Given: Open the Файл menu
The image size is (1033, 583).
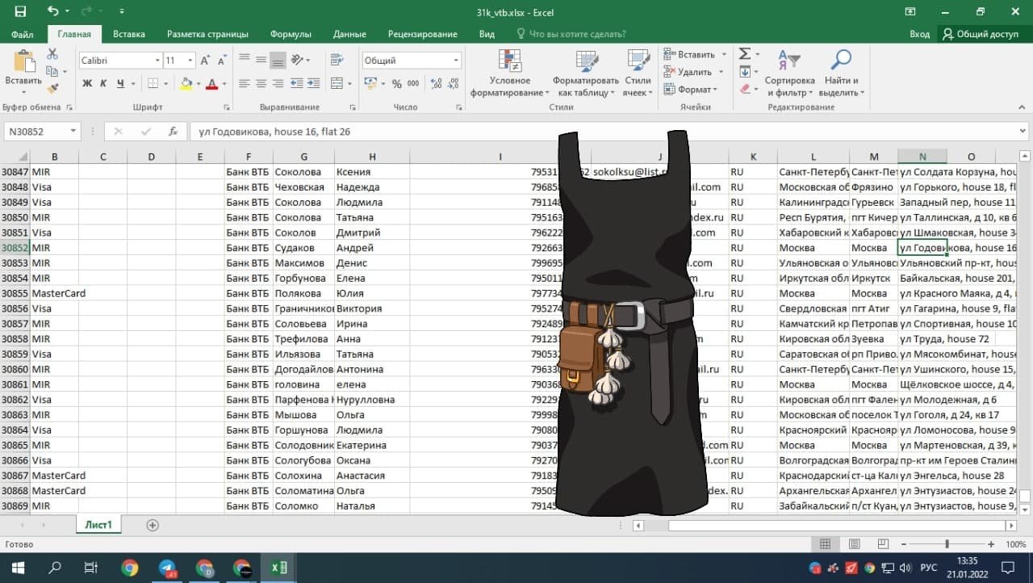Looking at the screenshot, I should click(x=23, y=34).
